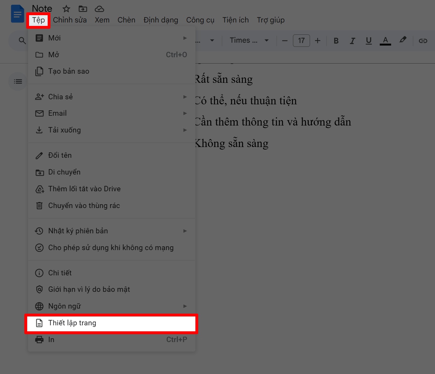Click the search magnifier in toolbar
The width and height of the screenshot is (435, 374).
pyautogui.click(x=22, y=40)
